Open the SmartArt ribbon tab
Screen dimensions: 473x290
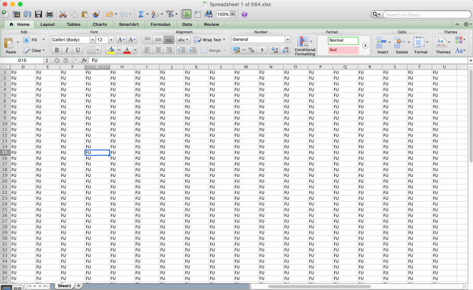pyautogui.click(x=128, y=25)
